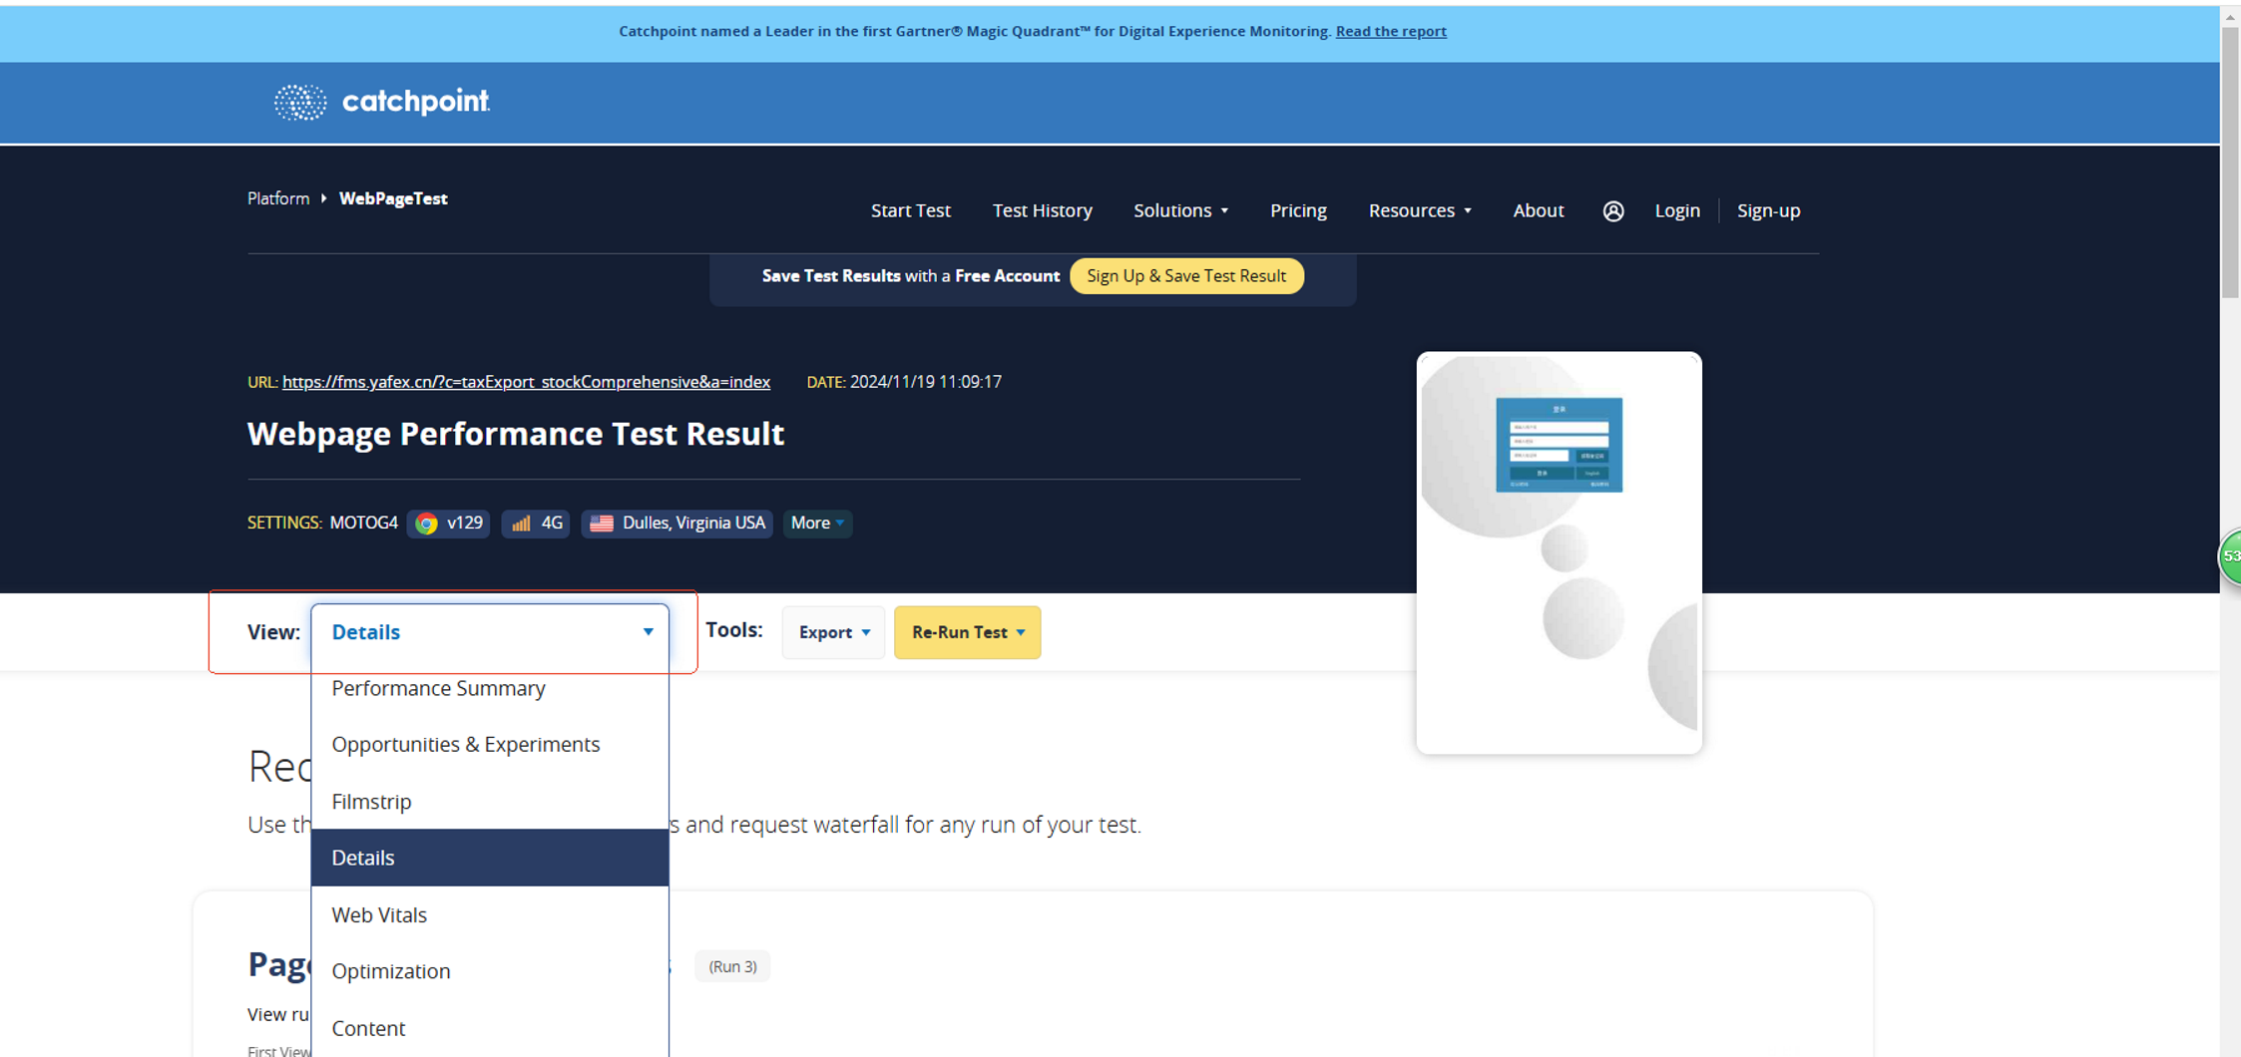Click the 4G connection signal badge
The width and height of the screenshot is (2241, 1057).
536,523
